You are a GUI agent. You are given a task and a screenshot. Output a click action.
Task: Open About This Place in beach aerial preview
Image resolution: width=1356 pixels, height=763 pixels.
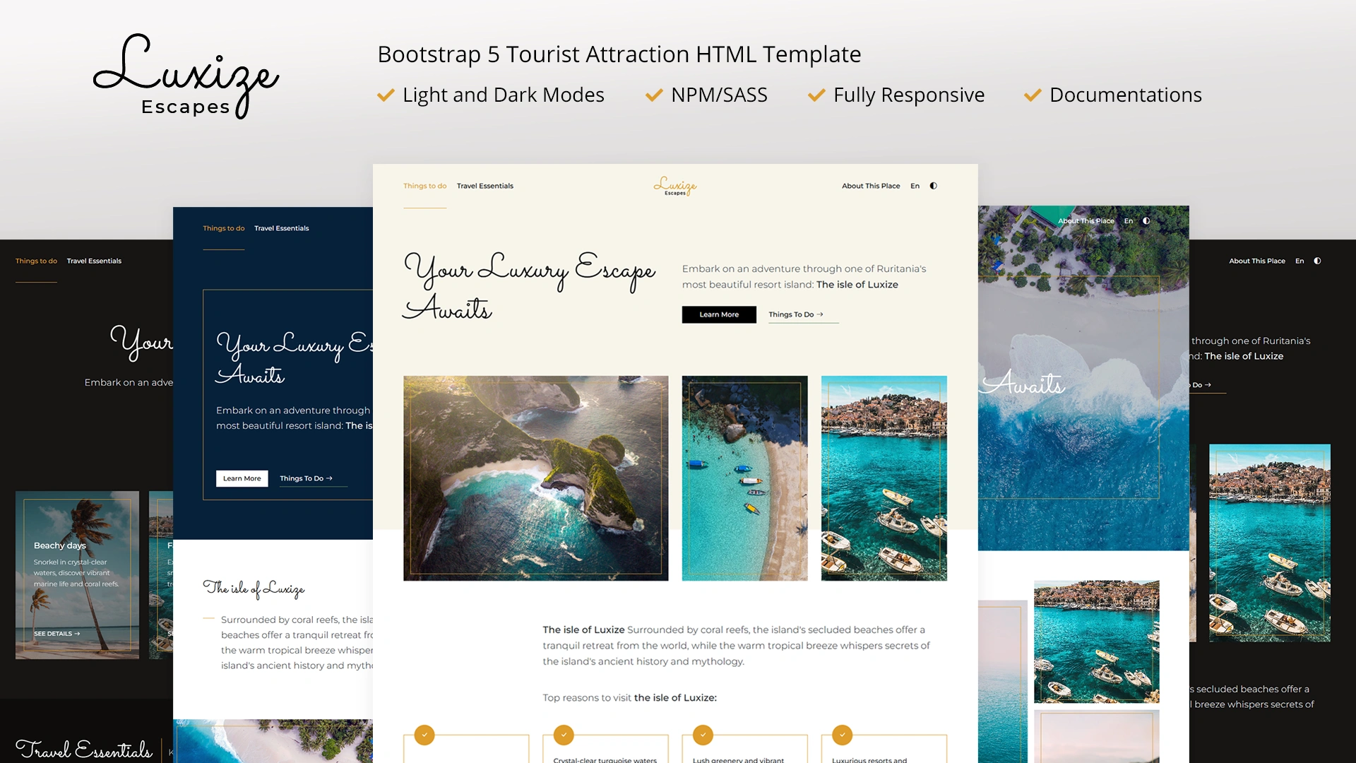tap(1086, 221)
